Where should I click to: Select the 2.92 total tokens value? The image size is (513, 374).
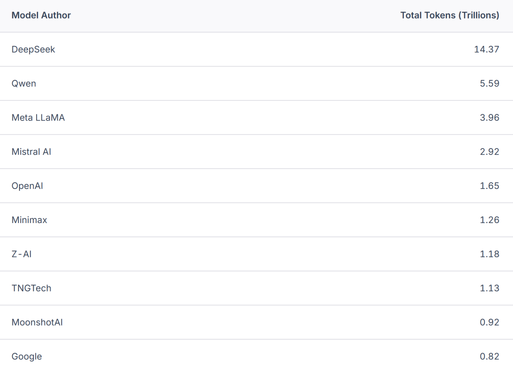[x=489, y=152]
